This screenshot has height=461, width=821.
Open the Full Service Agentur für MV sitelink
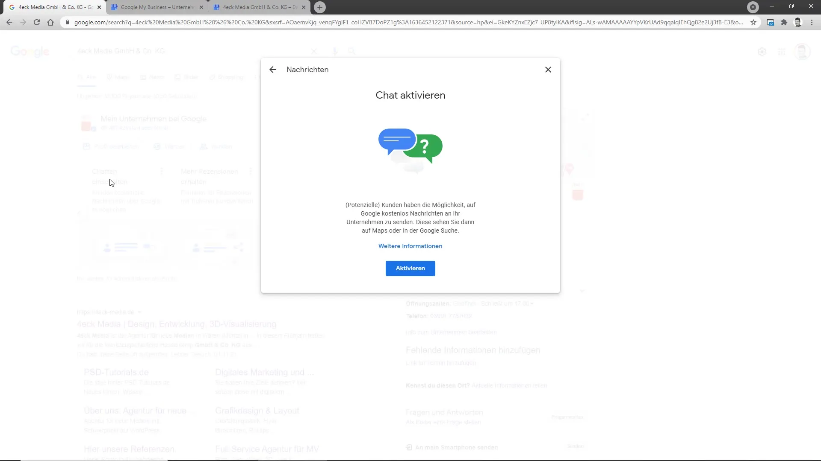pos(267,449)
